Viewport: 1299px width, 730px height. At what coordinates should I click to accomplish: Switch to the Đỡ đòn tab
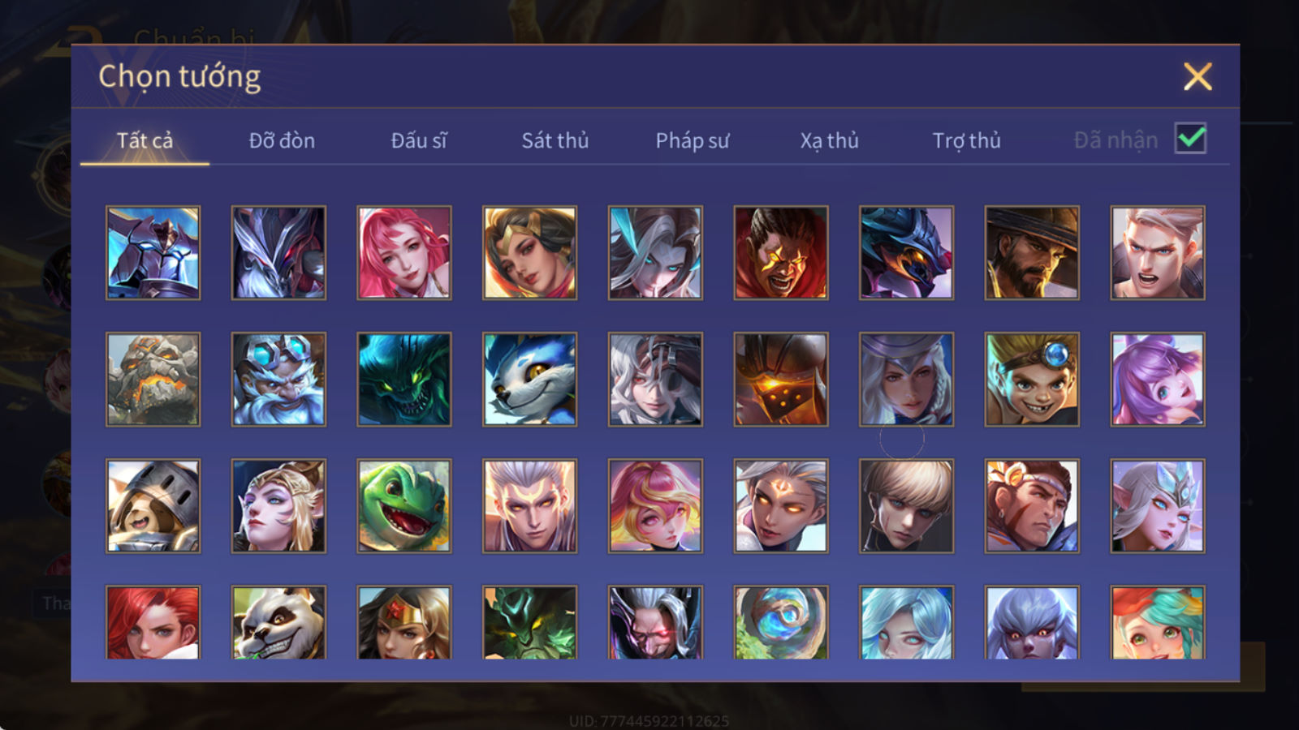pos(282,140)
